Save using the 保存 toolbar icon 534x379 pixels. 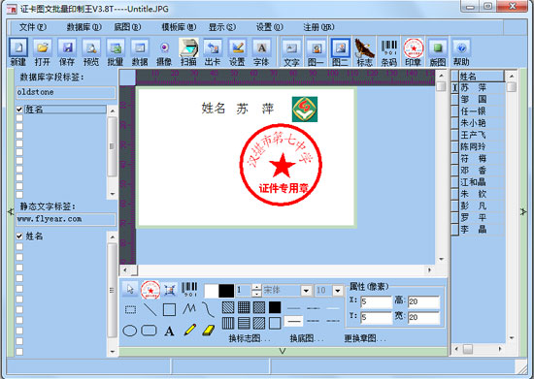[67, 52]
